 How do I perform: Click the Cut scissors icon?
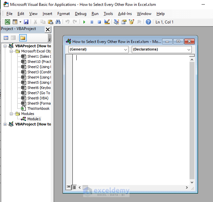tap(35, 22)
